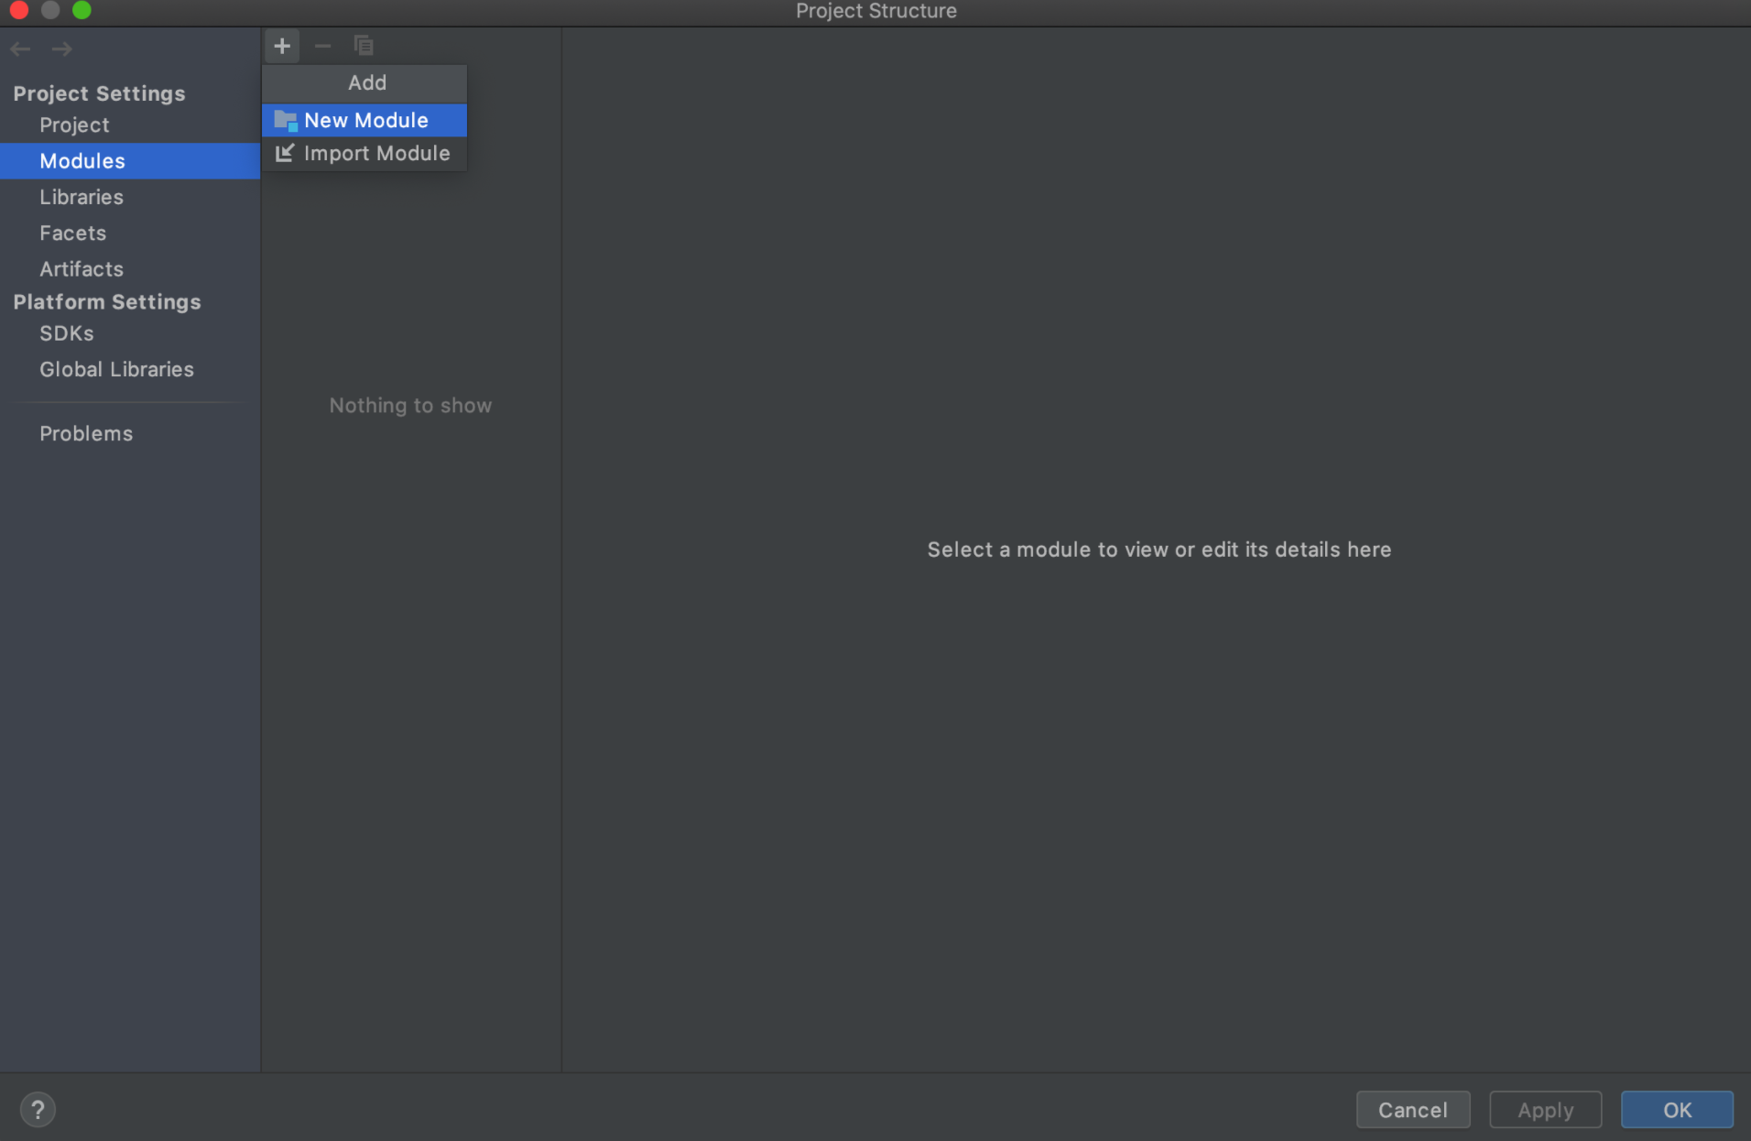Click the Platform Settings heading
The width and height of the screenshot is (1751, 1141).
click(107, 302)
